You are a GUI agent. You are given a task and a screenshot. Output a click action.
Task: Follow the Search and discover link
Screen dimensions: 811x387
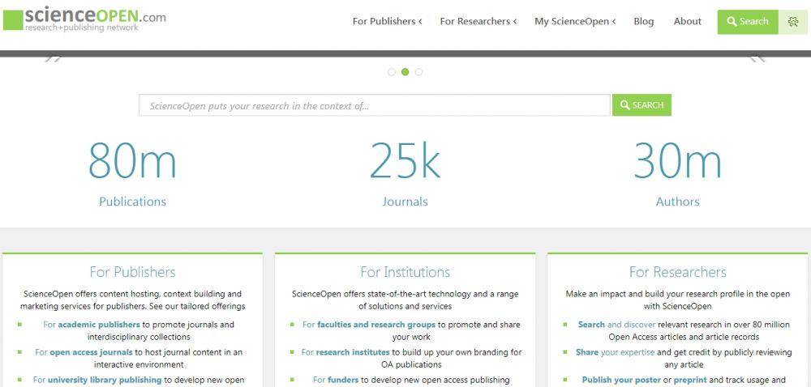(x=616, y=325)
